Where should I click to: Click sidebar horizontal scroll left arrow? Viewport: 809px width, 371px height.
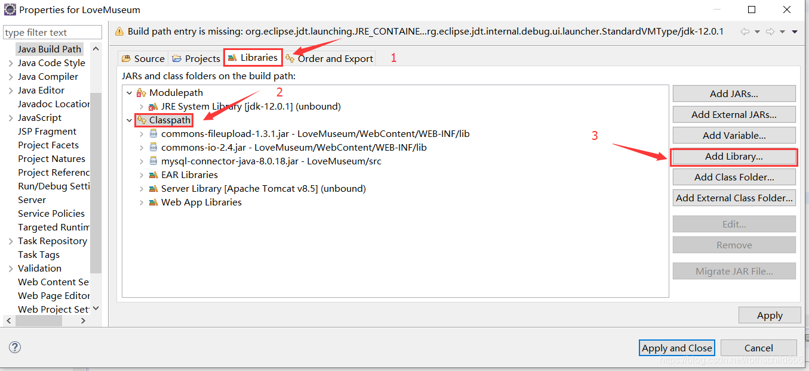tap(8, 321)
